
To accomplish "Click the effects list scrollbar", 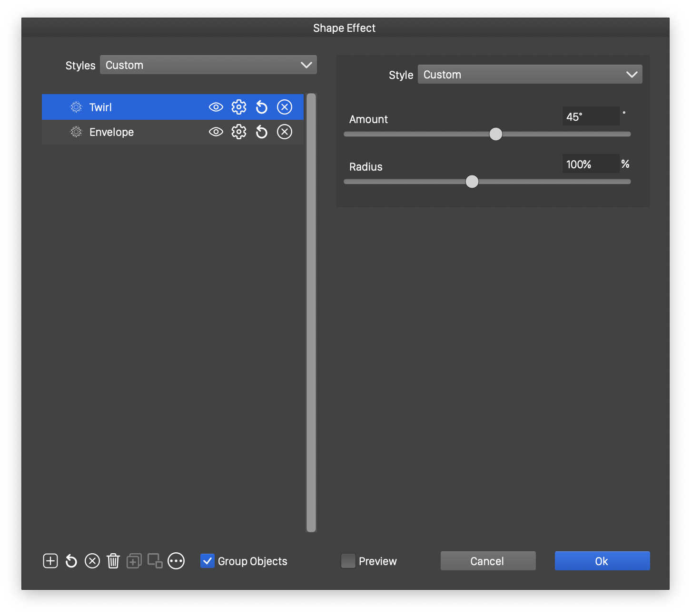I will point(311,313).
